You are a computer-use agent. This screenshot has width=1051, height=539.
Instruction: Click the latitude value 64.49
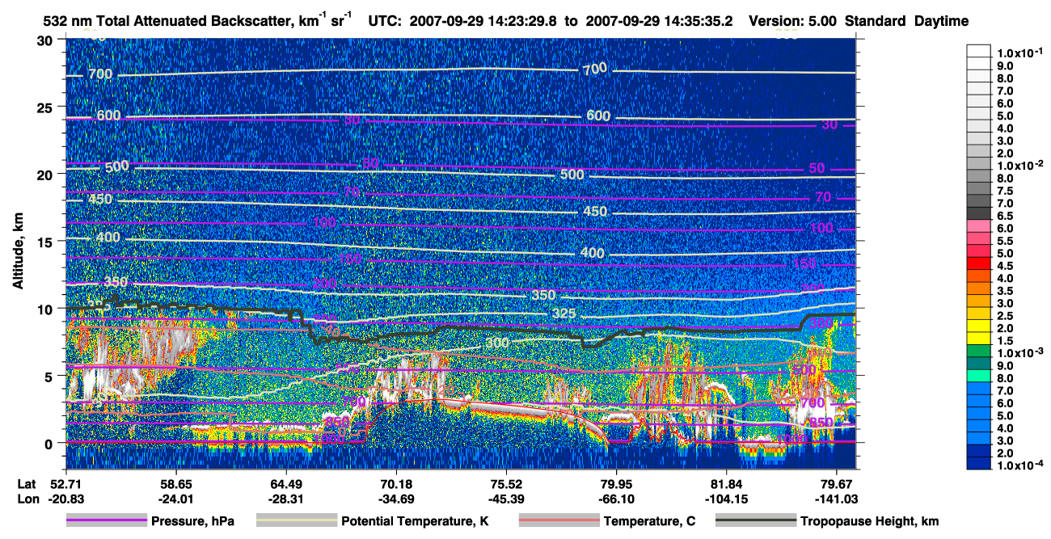click(x=285, y=484)
